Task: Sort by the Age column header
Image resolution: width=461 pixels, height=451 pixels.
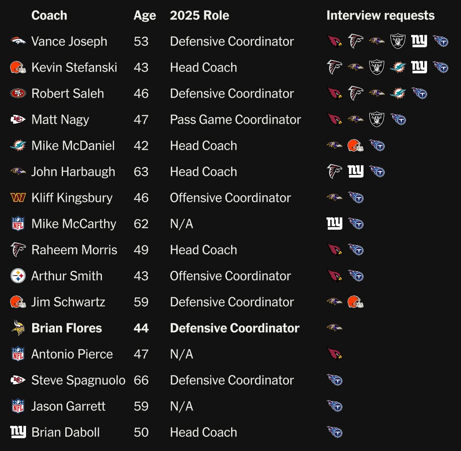Action: [x=145, y=15]
